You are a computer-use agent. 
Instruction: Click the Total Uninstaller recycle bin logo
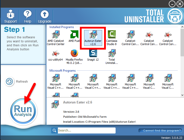(x=175, y=16)
